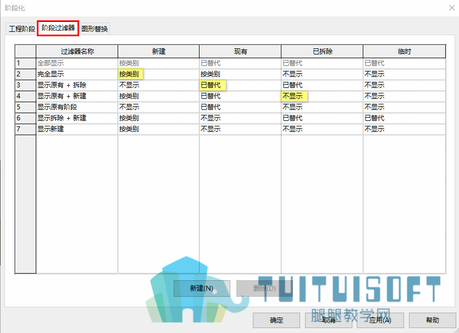
Task: Click 现有 cell of 显示拆除 + 新建 row
Action: tap(240, 118)
